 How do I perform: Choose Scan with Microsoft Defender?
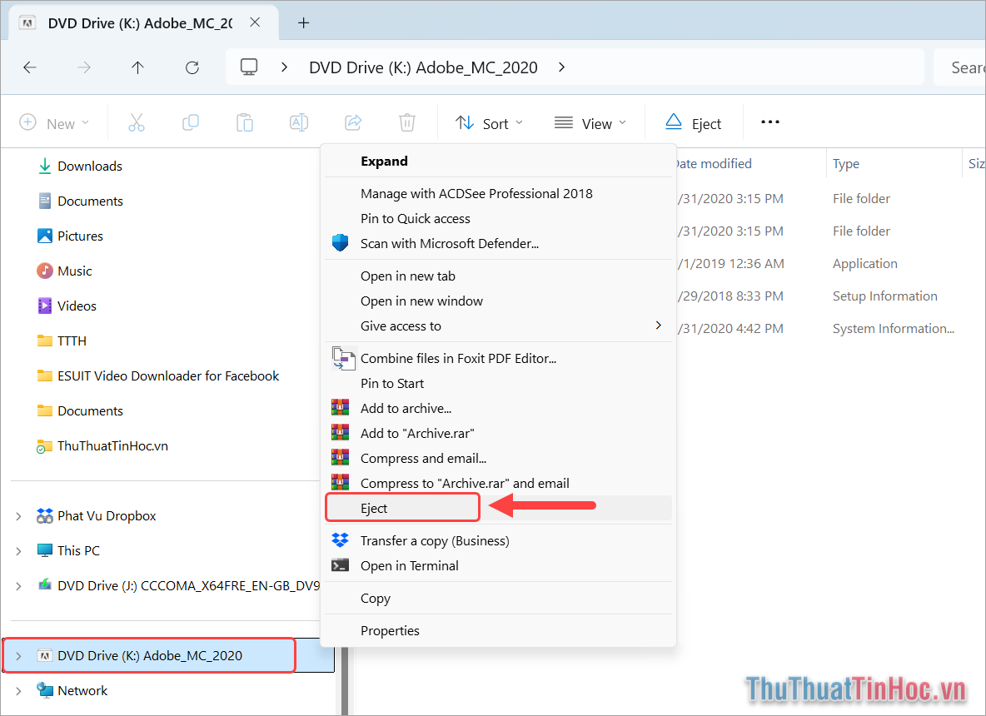[x=498, y=243]
